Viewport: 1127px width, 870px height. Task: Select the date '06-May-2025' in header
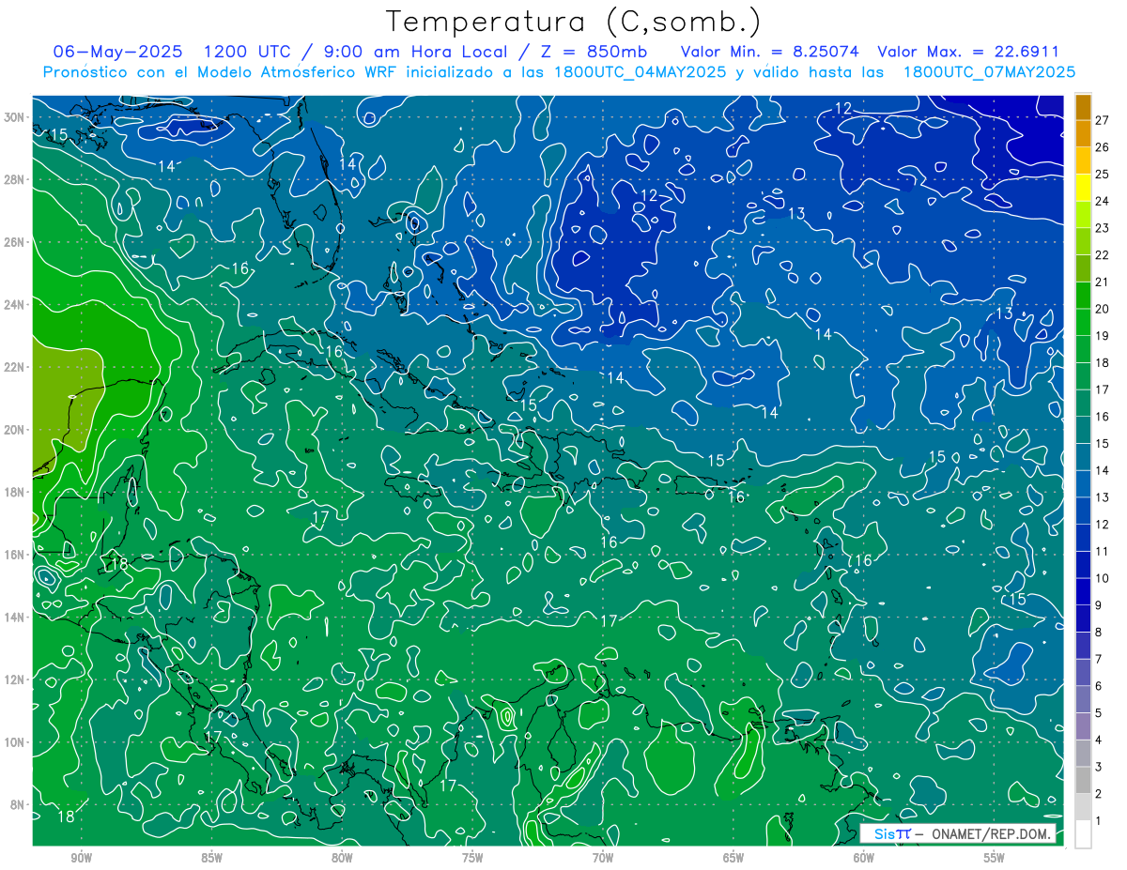[117, 52]
